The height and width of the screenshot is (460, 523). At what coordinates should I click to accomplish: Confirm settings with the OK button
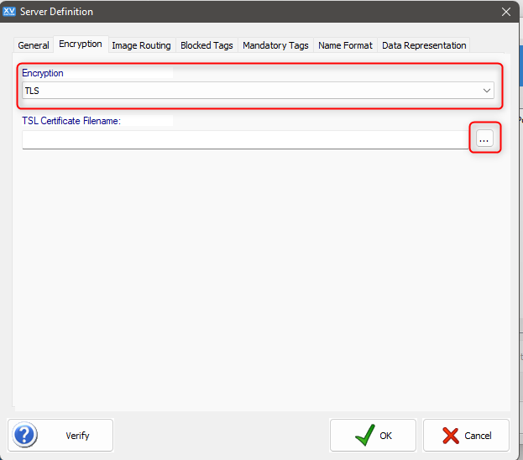[373, 436]
